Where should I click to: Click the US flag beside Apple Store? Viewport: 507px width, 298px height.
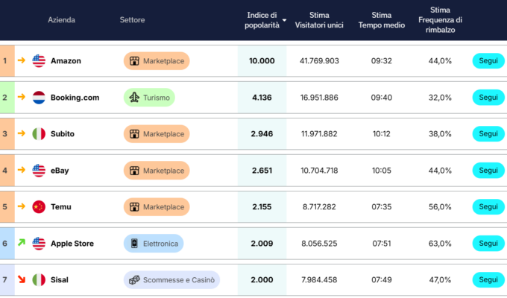coord(39,244)
